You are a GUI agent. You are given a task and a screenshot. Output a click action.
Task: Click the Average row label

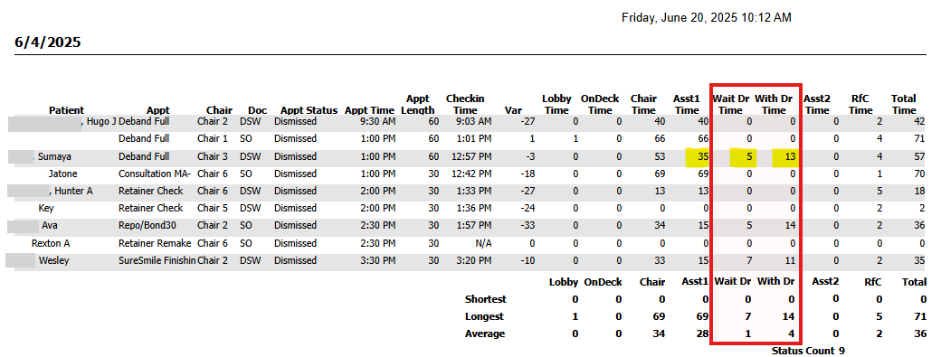pos(485,334)
